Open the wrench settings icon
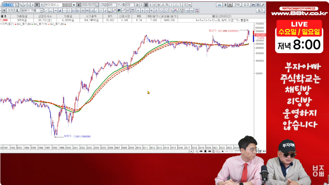This screenshot has height=185, width=329. coord(262,5)
